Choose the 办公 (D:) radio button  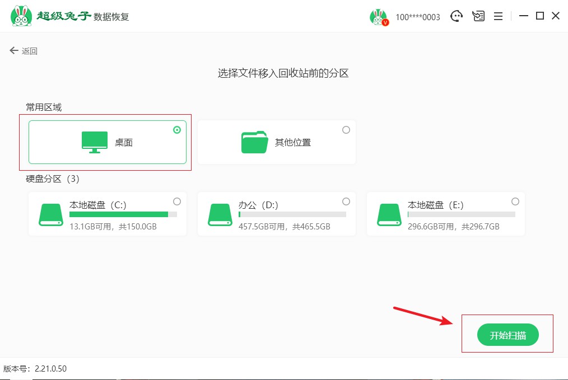[346, 201]
